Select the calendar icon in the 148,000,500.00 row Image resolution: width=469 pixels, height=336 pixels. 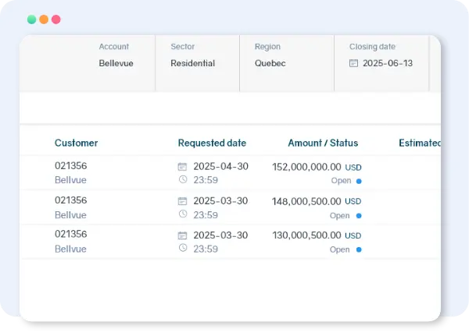point(182,201)
